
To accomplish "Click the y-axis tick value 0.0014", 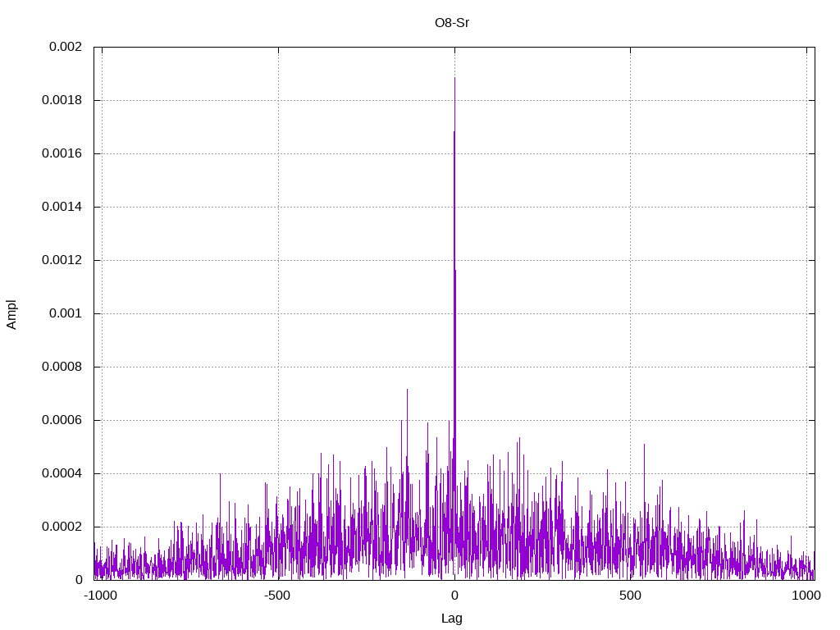I will click(x=62, y=207).
